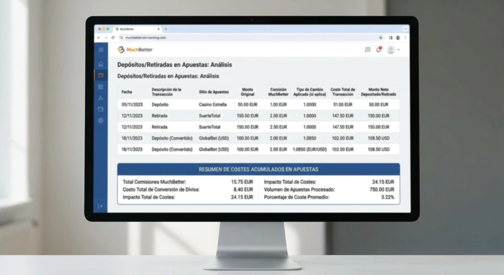Toggle the browser side panel icon
Screen dimensions: 504x275
click(391, 38)
